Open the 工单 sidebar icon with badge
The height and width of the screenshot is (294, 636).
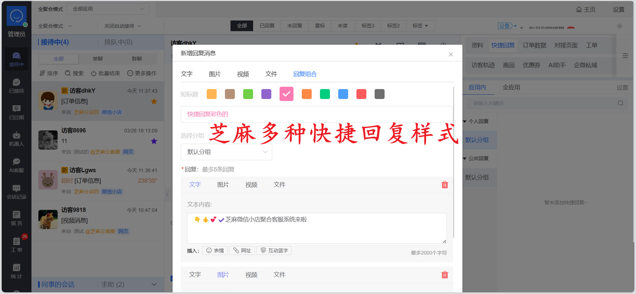[17, 245]
